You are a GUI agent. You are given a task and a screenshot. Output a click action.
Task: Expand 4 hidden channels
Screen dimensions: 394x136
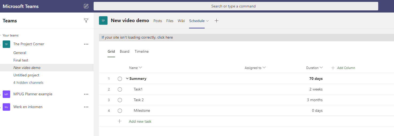coord(28,83)
